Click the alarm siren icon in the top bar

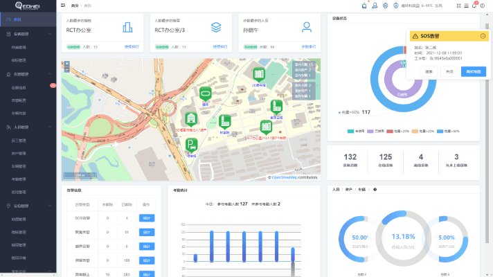364,6
